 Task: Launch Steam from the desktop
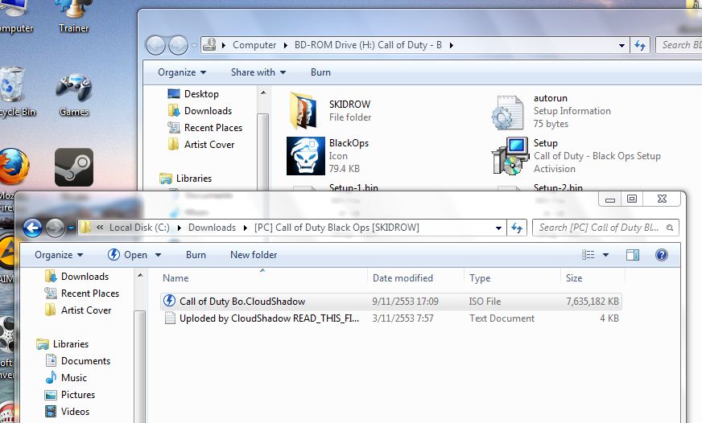[74, 167]
